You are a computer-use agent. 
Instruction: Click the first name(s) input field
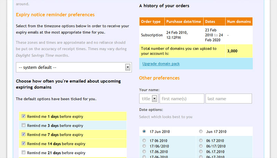tap(182, 99)
